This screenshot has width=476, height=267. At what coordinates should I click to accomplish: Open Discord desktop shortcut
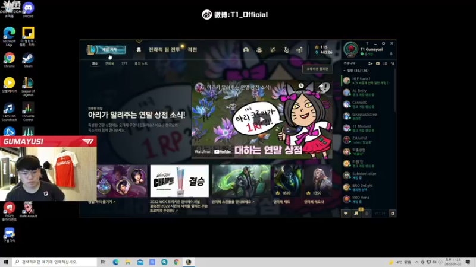pyautogui.click(x=28, y=9)
